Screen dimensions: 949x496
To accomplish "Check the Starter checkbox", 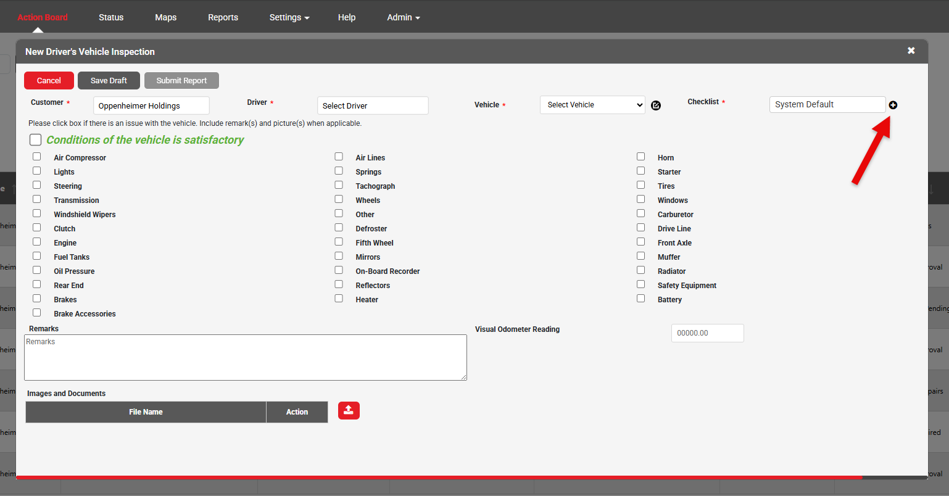I will point(641,171).
